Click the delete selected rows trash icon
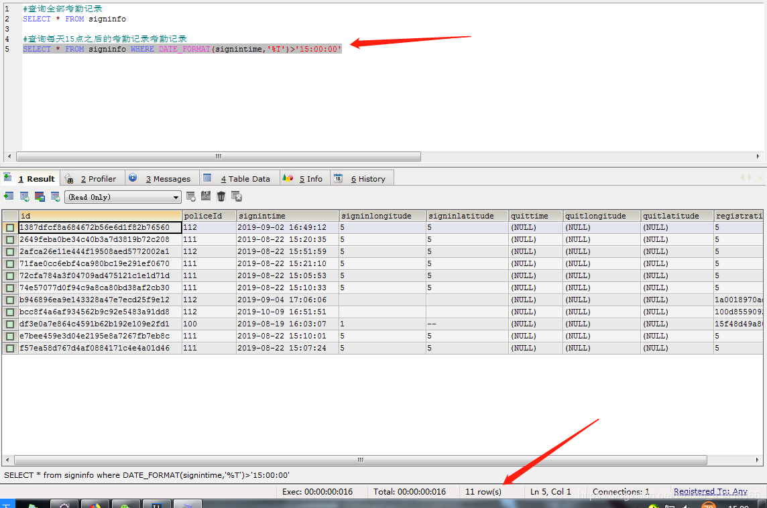The height and width of the screenshot is (508, 767). [221, 196]
